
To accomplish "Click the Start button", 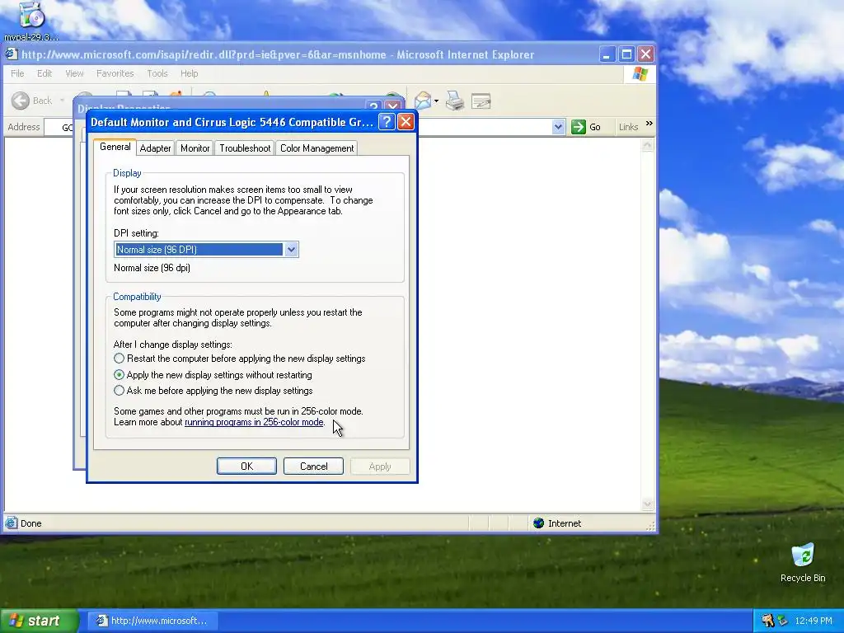I will tap(40, 621).
